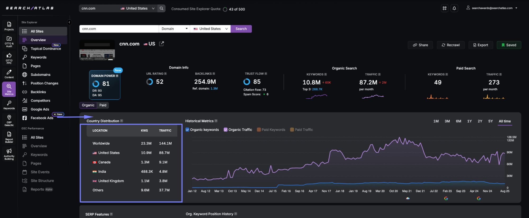
Task: Click the SERP Features help icon
Action: [111, 214]
